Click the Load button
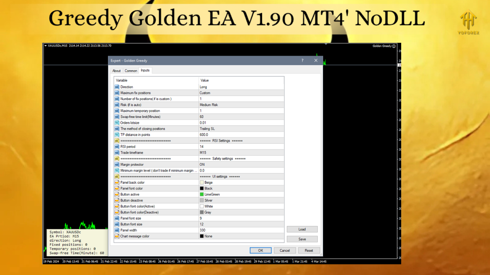490x275 pixels. click(302, 230)
